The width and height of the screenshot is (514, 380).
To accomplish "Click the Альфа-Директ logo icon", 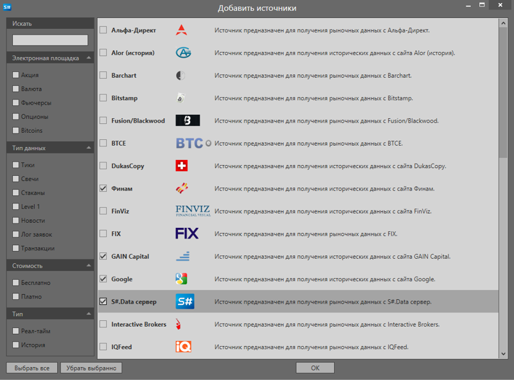I will (x=182, y=30).
